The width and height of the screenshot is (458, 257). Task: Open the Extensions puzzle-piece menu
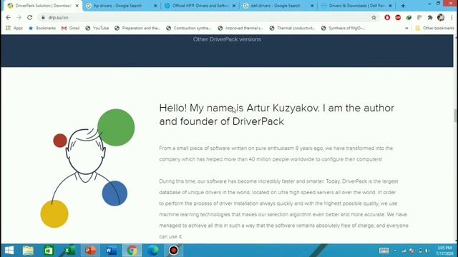[x=430, y=17]
